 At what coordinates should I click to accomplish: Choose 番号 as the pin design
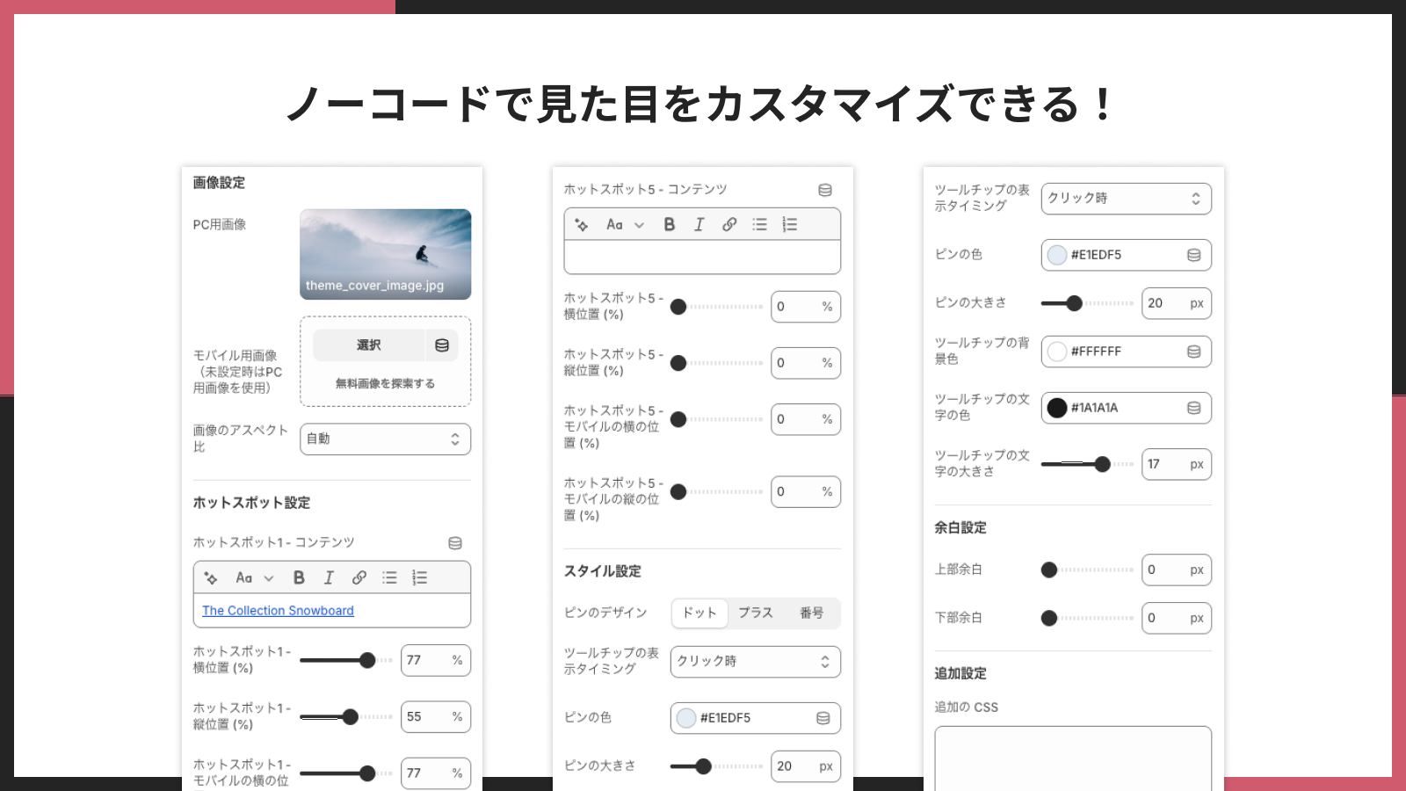coord(814,613)
